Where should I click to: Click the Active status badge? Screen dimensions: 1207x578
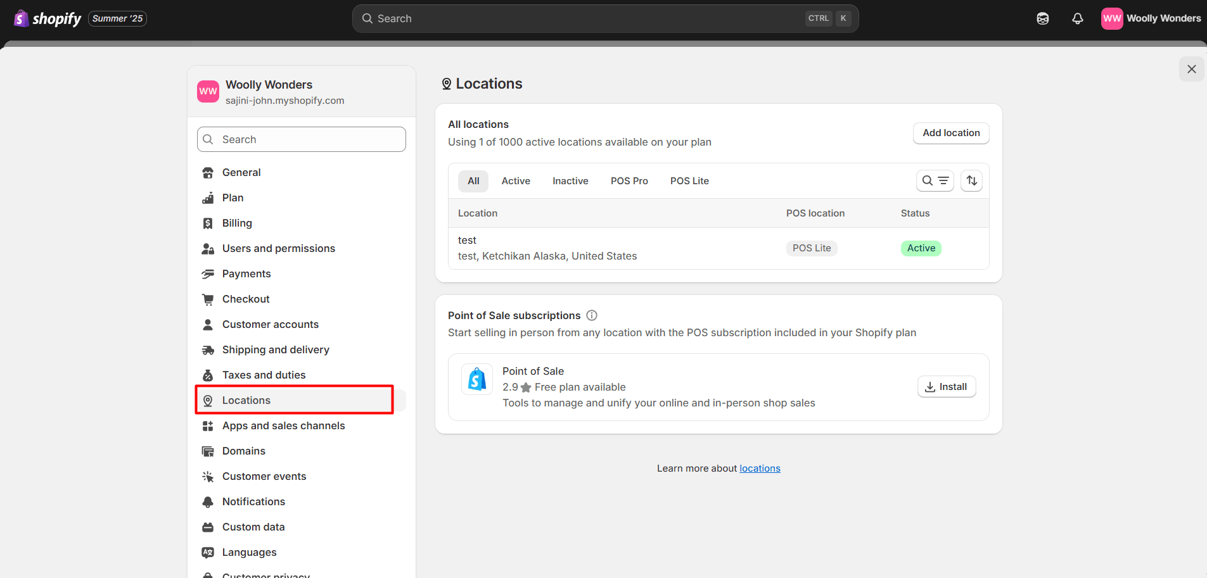tap(921, 248)
